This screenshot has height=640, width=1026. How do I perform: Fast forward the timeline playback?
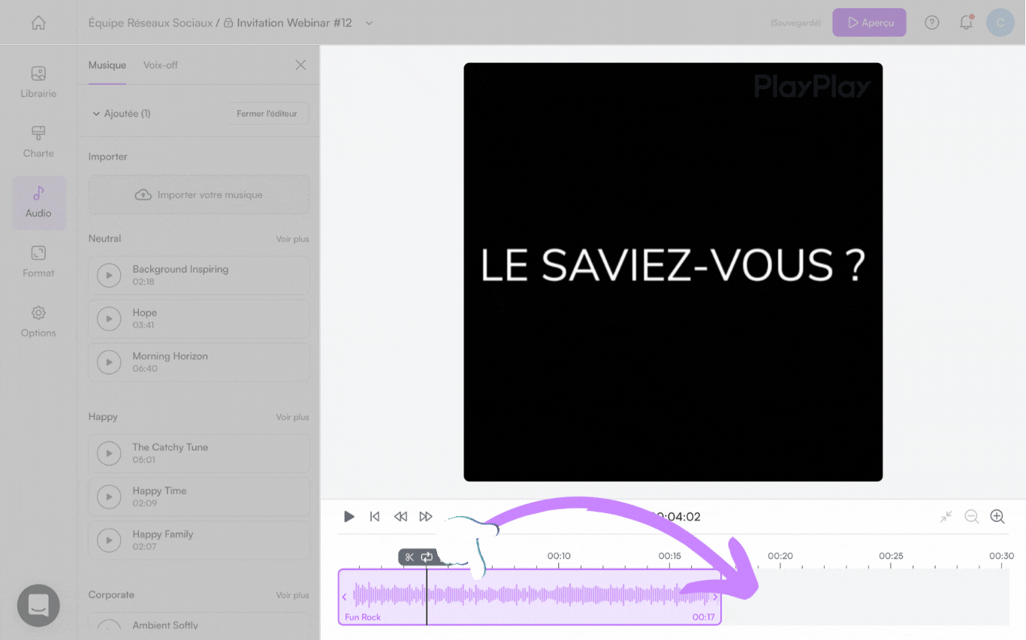coord(426,517)
